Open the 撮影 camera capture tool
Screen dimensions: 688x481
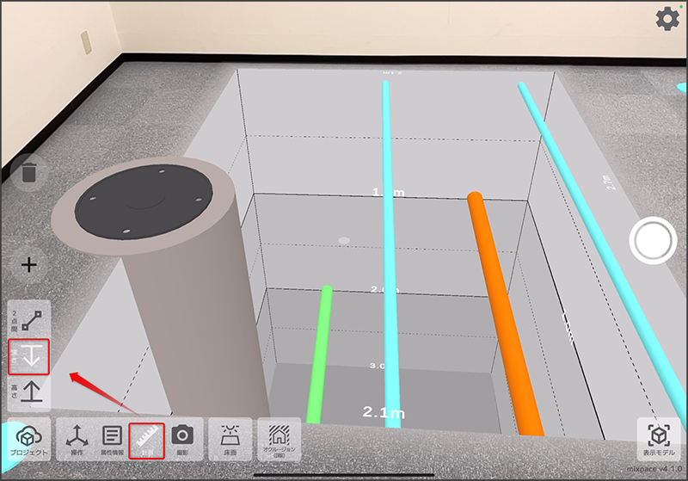[x=181, y=439]
